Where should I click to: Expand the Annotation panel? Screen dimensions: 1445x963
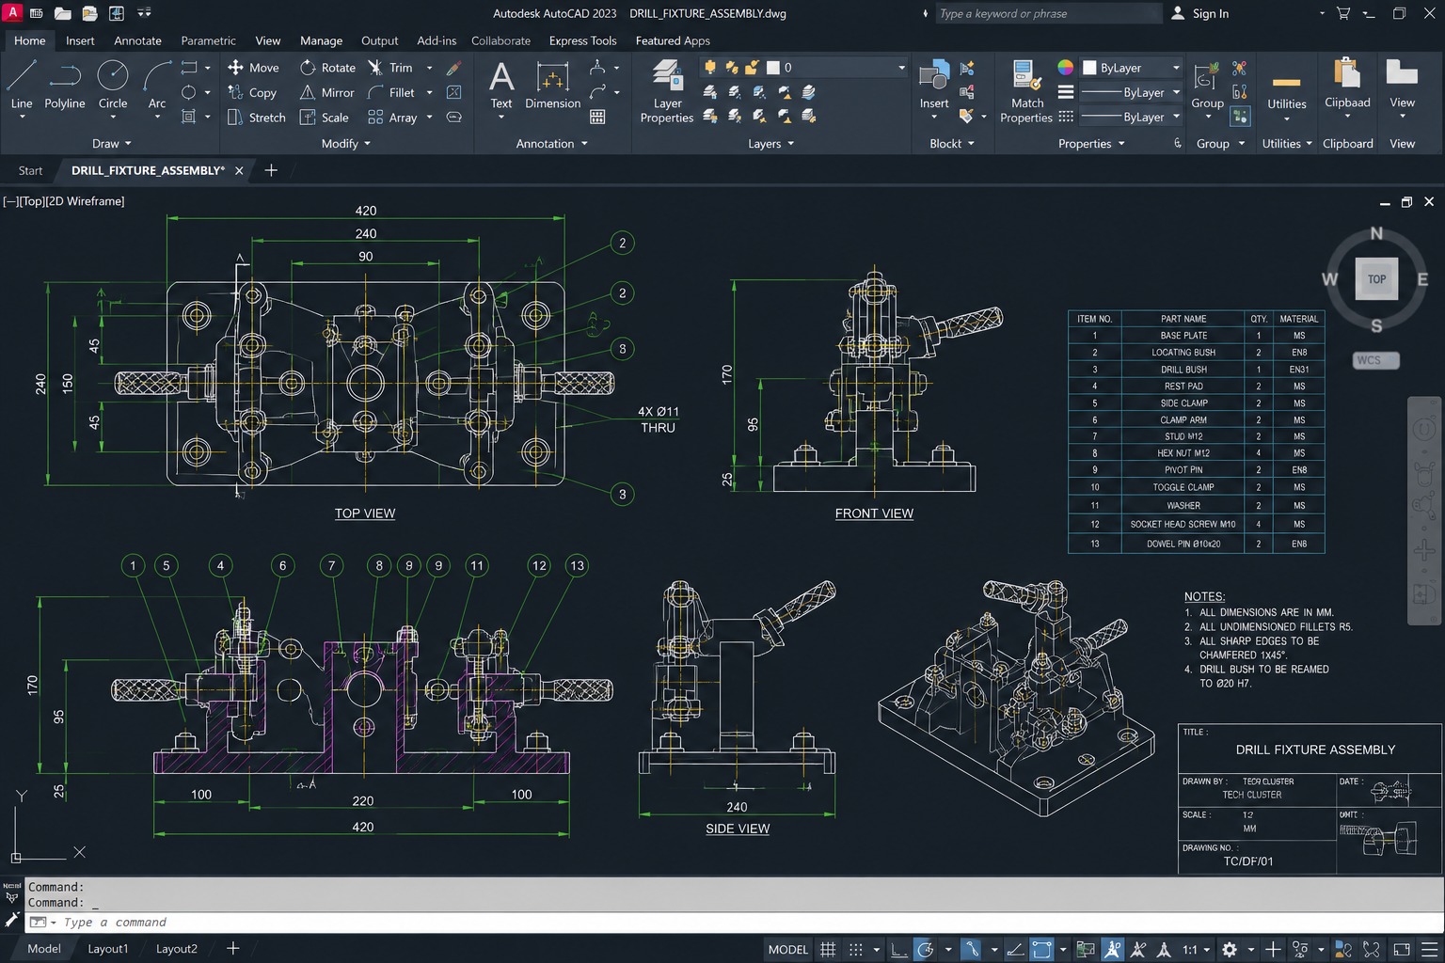coord(552,144)
